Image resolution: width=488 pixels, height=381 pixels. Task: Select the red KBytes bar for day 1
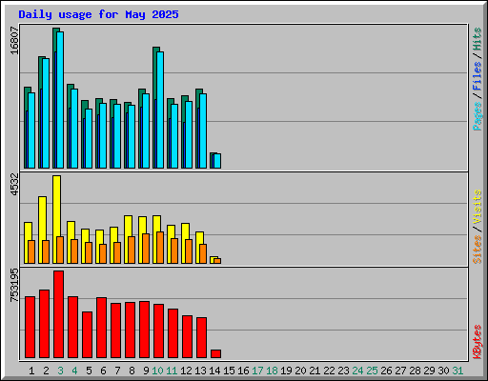pos(30,327)
